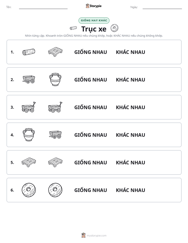Click the wooden pallet in row 1
Image resolution: width=188 pixels, height=243 pixels.
coord(55,52)
